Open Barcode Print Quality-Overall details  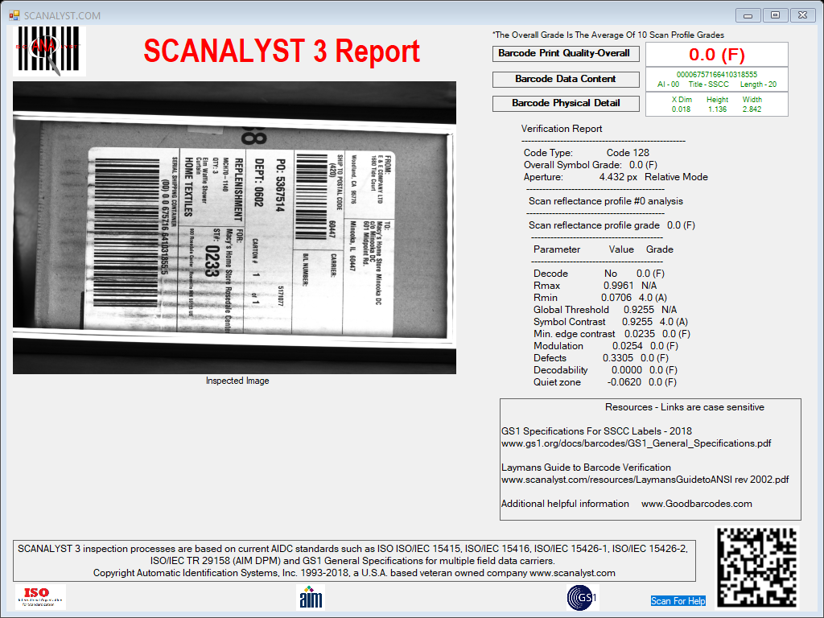click(566, 54)
